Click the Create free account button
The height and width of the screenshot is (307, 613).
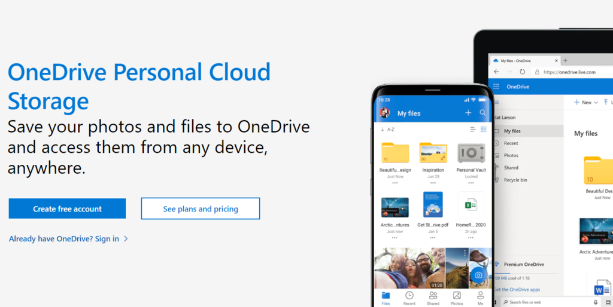(67, 208)
